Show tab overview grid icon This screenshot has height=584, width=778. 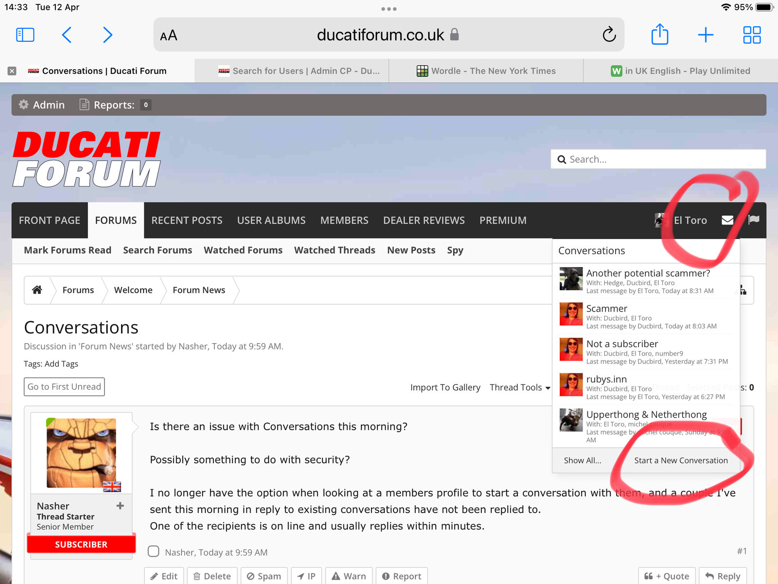coord(752,35)
